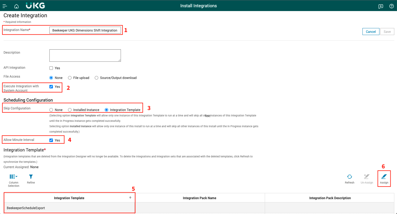Refresh the integration templates list
Viewport: 397px width, 214px height.
[x=350, y=179]
